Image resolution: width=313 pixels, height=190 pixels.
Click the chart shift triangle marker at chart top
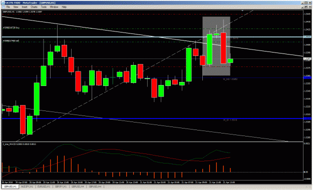(242, 10)
